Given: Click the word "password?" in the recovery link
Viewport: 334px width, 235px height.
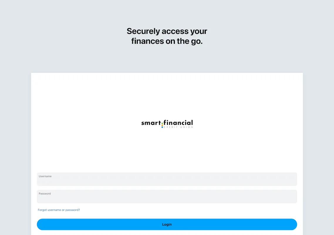Looking at the screenshot, I should coord(72,210).
